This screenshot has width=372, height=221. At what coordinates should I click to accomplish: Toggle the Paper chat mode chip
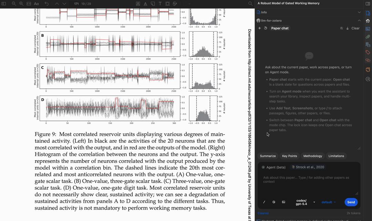[280, 28]
